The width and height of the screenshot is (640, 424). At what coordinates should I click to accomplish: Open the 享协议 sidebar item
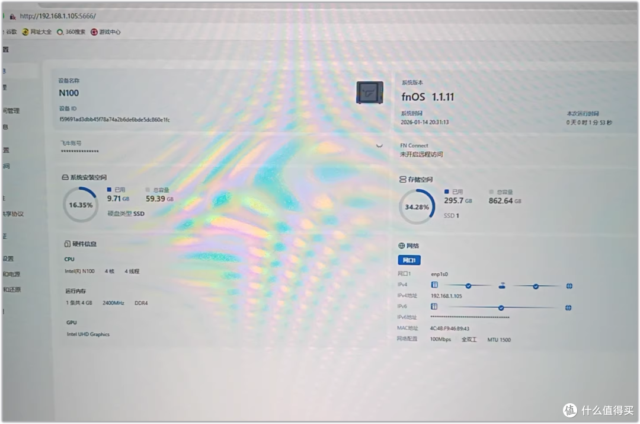click(13, 213)
